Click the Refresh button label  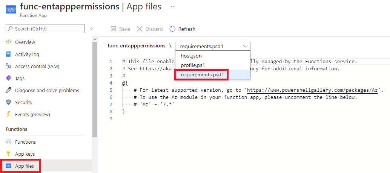[x=187, y=29]
